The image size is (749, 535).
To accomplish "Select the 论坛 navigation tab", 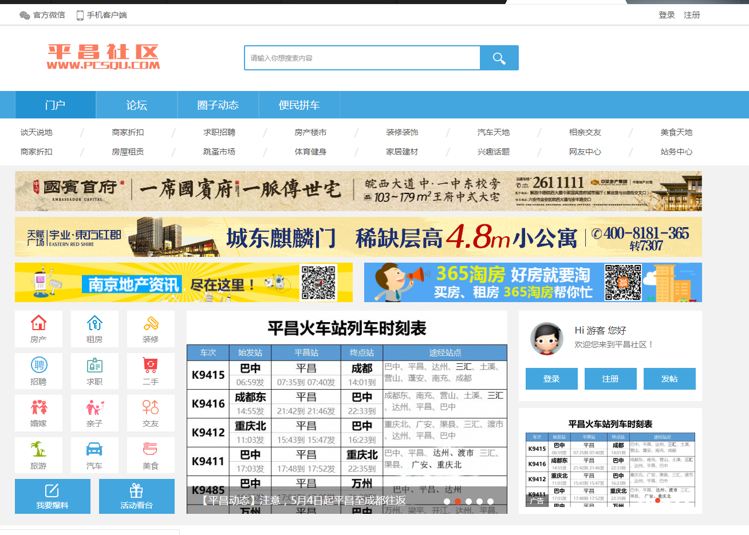I will (137, 105).
